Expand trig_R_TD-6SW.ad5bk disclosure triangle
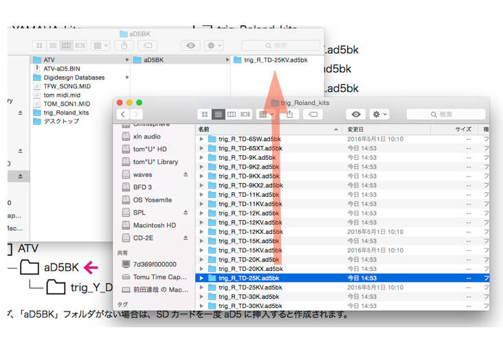The image size is (503, 343). 201,139
